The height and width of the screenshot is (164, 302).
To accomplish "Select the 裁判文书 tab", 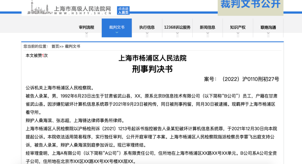I will coord(117,28).
